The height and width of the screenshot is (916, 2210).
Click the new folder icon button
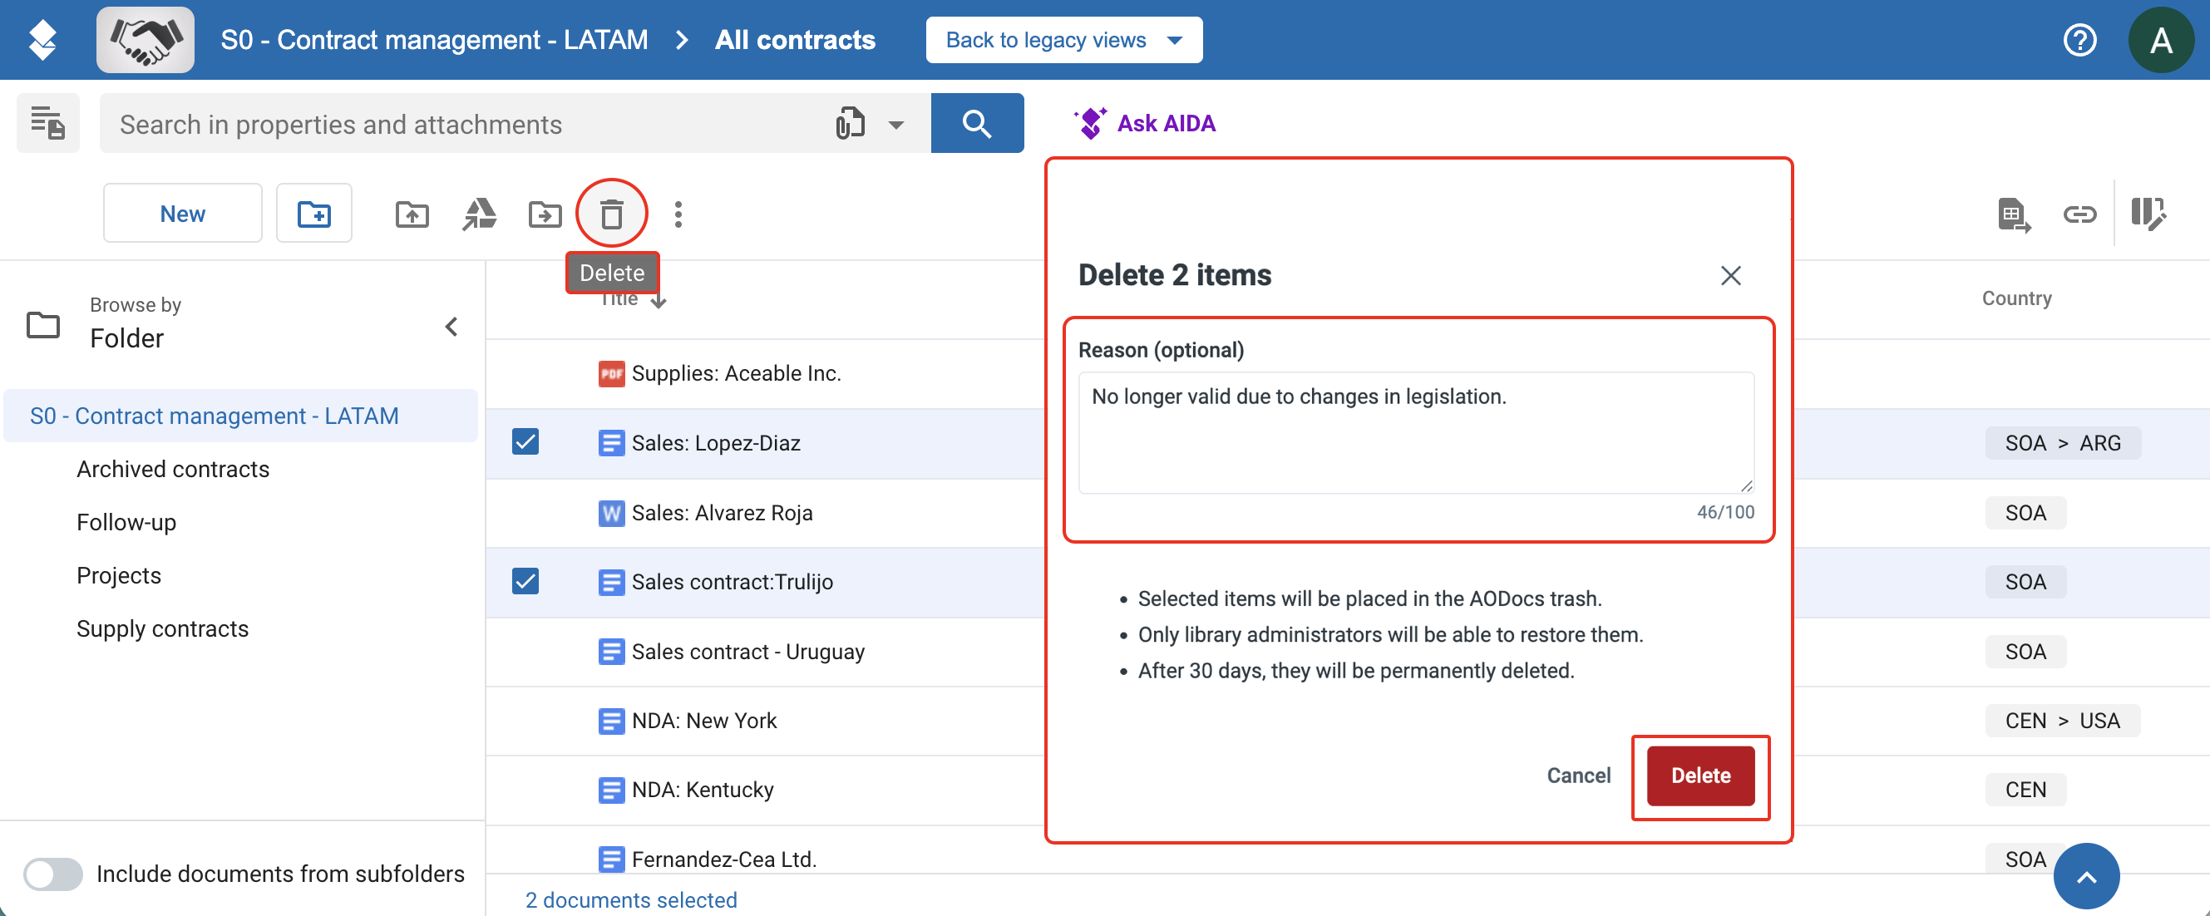[314, 214]
